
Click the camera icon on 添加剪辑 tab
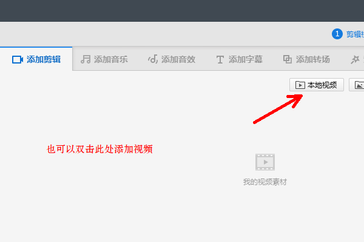[x=18, y=59]
